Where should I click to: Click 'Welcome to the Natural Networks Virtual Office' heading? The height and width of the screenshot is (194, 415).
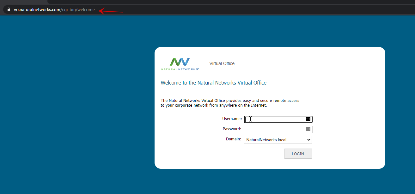click(214, 83)
